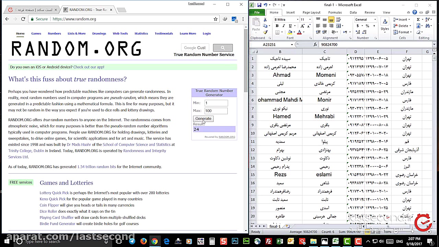Viewport: 439px width, 247px height.
Task: Undo the last action in Excel
Action: [266, 5]
